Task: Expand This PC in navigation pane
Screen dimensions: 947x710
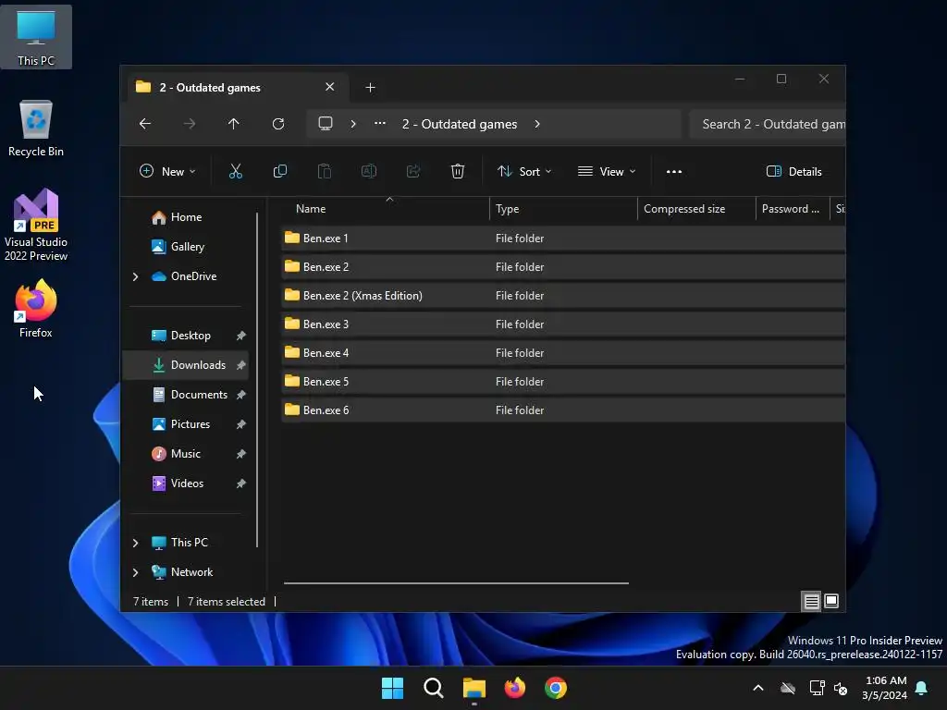Action: click(135, 543)
